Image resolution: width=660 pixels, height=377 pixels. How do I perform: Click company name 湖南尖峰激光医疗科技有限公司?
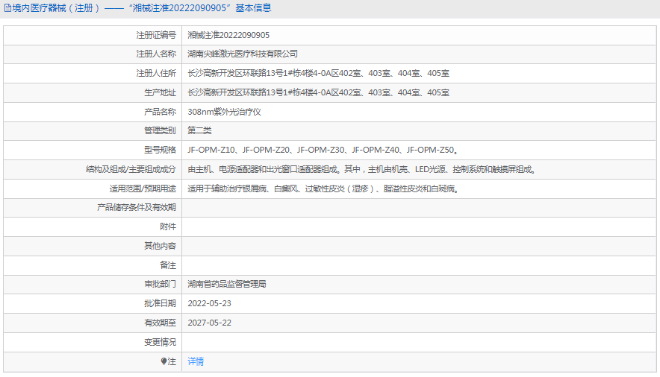point(243,54)
